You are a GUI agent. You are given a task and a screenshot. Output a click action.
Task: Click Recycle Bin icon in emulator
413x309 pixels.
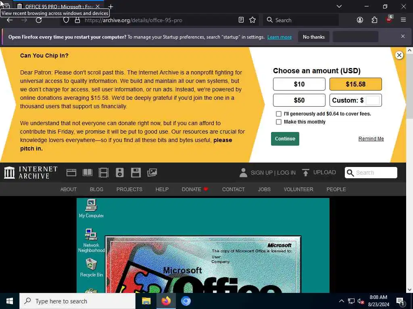pos(91,268)
